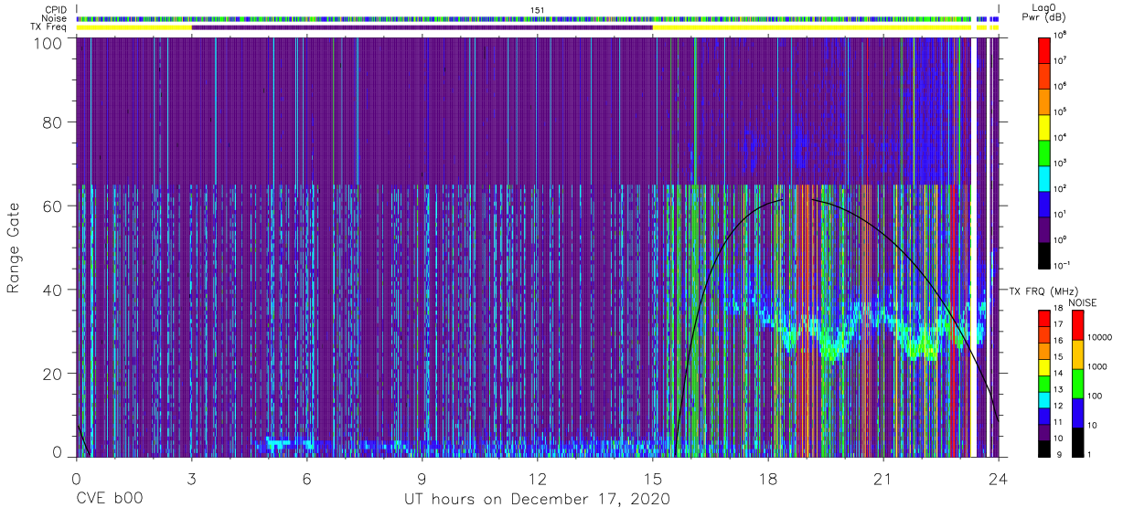The image size is (1123, 518).
Task: Click the y-axis tick label '20'
Action: [x=54, y=374]
